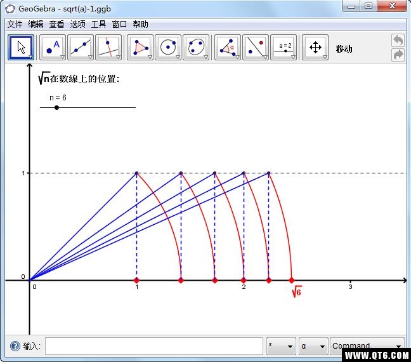Open the Command list dropdown
Viewport: 411px width, 362px height.
367,345
